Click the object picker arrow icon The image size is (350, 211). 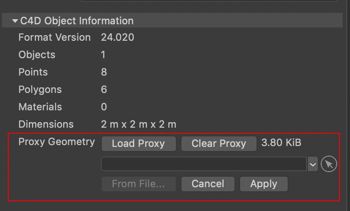pyautogui.click(x=328, y=164)
